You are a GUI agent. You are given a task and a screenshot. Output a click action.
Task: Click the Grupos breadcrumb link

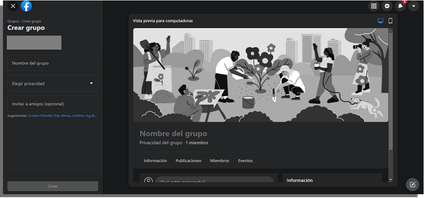click(13, 21)
